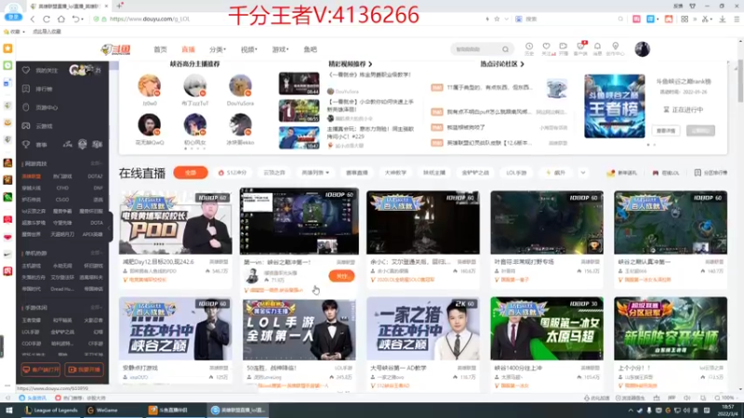Expand the 分类 dropdown menu

pos(218,49)
